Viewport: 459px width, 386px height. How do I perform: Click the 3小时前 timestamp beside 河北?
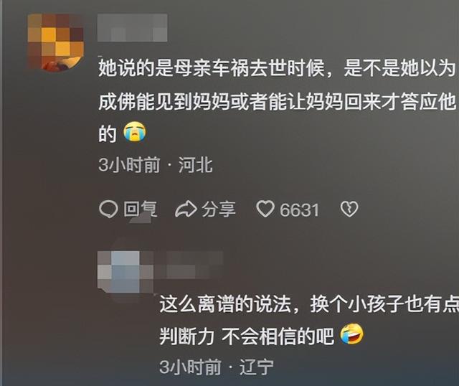[129, 165]
